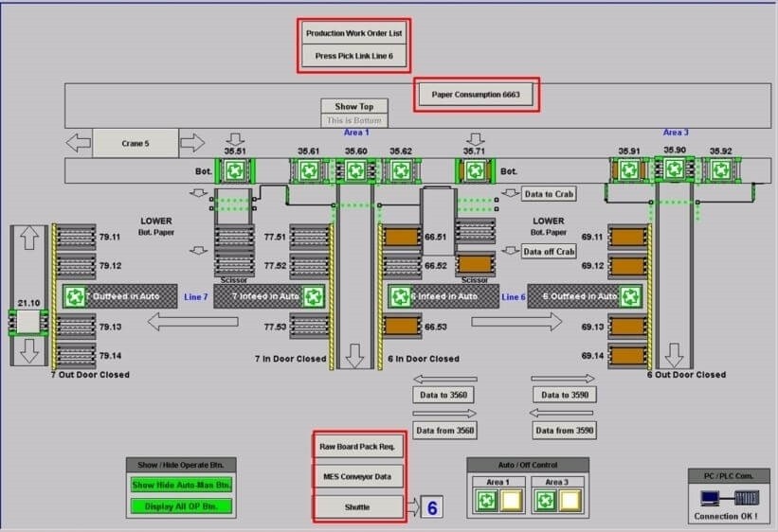Click the fan icon at station 35.71
This screenshot has height=532, width=778.
click(x=473, y=171)
